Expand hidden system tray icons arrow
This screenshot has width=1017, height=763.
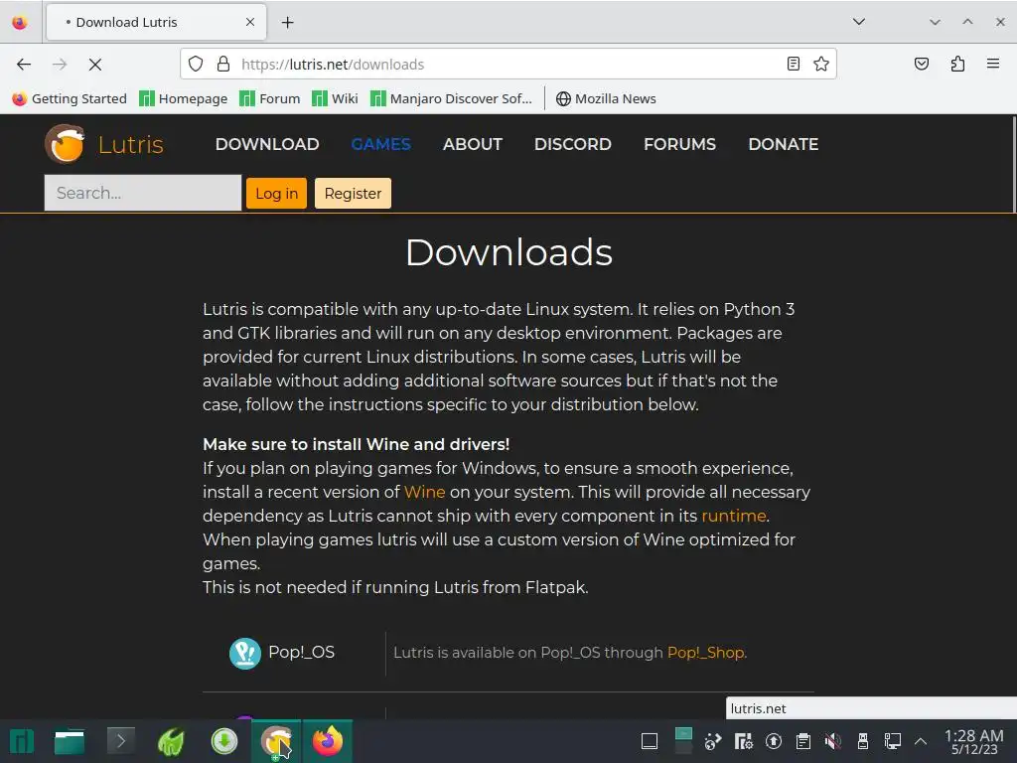[921, 741]
